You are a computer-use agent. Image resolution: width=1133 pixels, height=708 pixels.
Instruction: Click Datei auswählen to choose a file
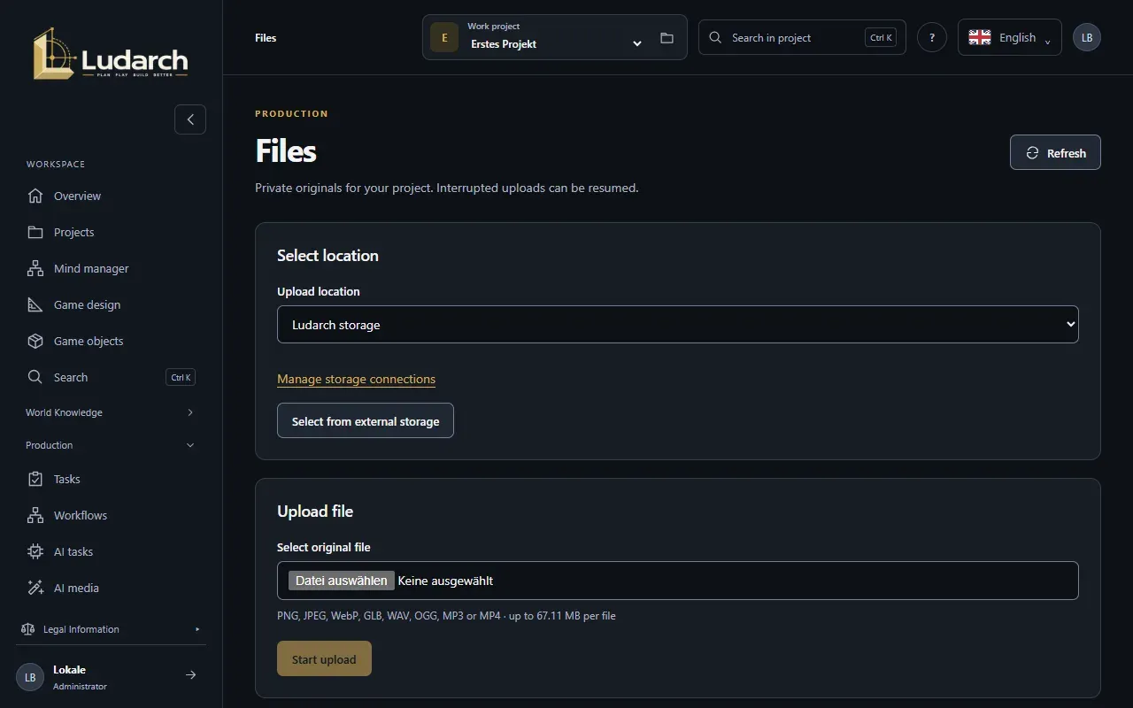click(342, 581)
